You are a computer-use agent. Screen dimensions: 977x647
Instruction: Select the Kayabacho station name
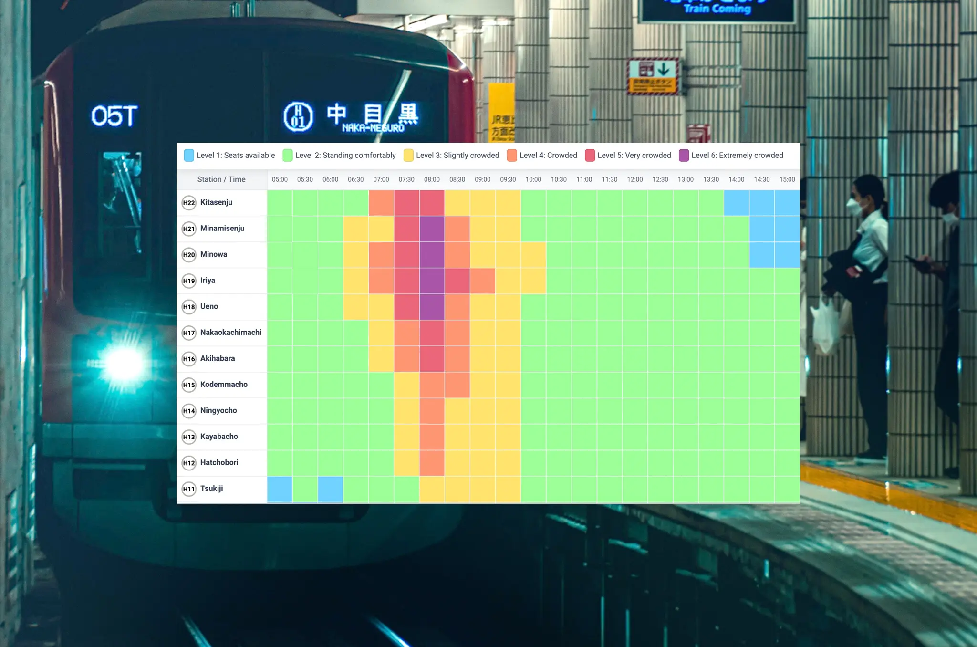(x=219, y=437)
